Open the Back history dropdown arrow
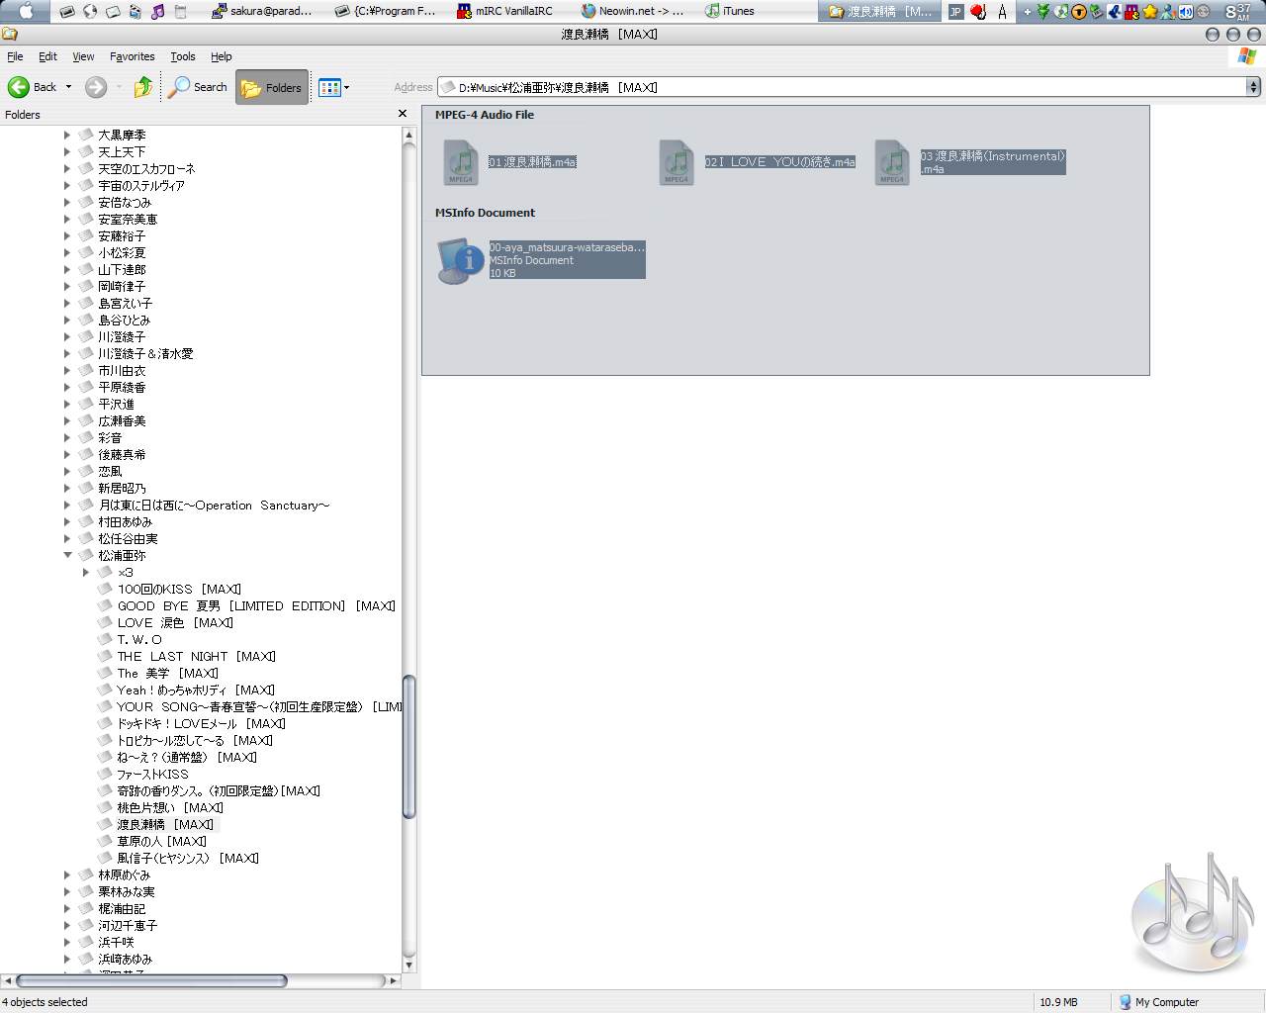1266x1013 pixels. (x=68, y=87)
